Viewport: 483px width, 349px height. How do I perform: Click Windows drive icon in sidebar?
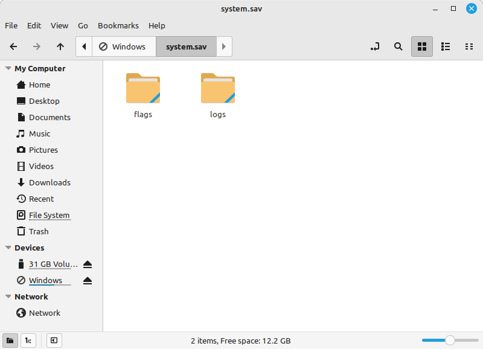(x=21, y=280)
